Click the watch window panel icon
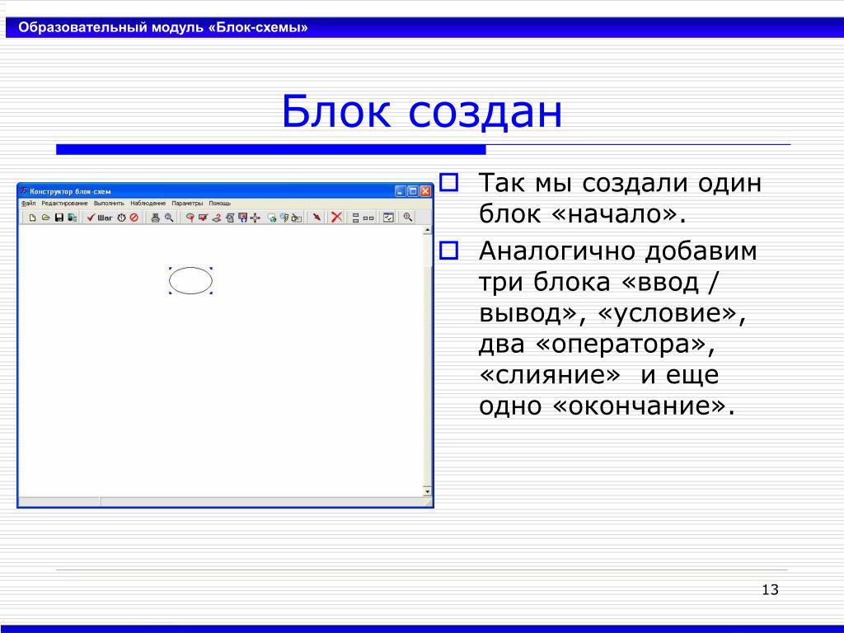Screen dimensions: 844x633 (x=388, y=218)
